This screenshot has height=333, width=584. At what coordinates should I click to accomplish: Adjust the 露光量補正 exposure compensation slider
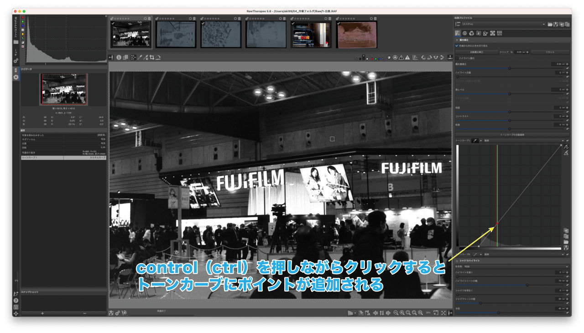pos(510,68)
